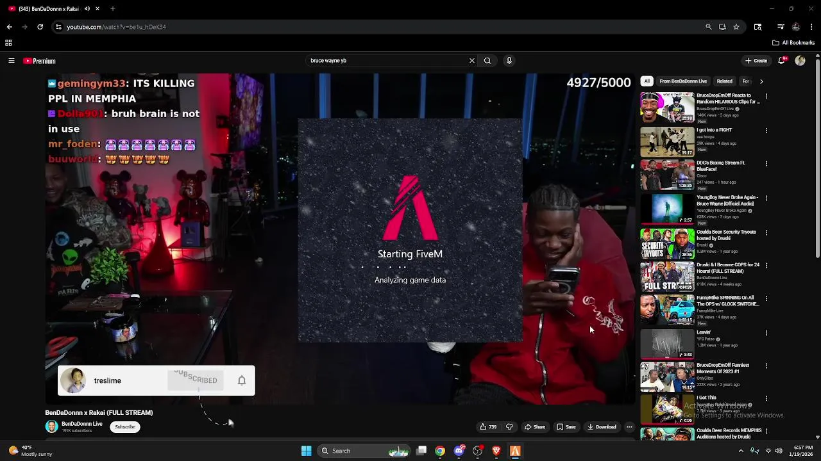The image size is (821, 461).
Task: Open the BenDaDonnn Live channel name
Action: point(82,424)
